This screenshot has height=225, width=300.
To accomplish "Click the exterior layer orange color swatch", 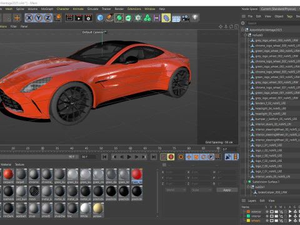I will tap(248, 211).
